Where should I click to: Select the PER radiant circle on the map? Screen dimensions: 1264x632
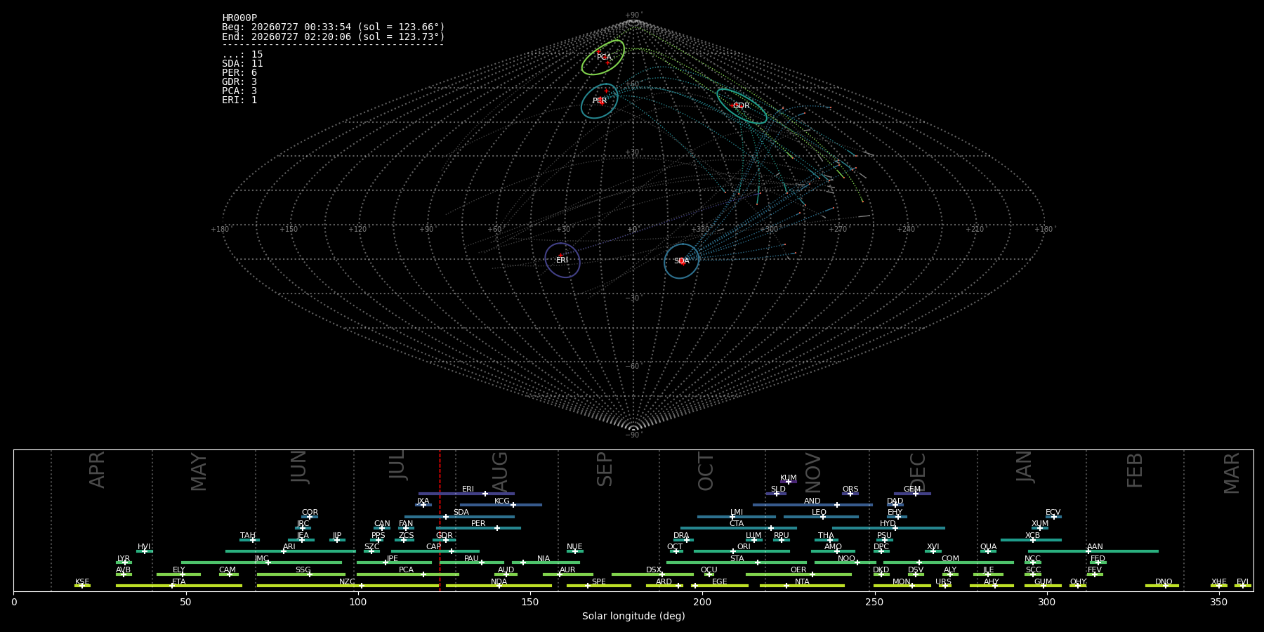click(599, 101)
